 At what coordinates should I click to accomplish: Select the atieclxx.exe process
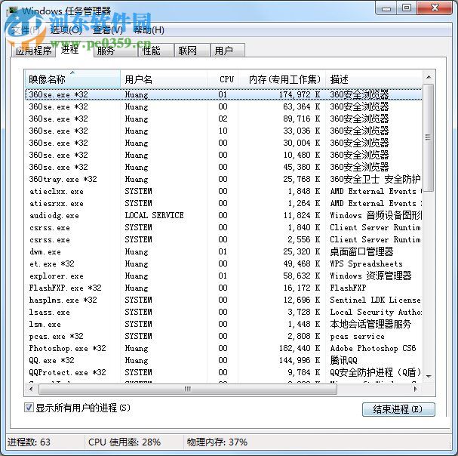pos(223,191)
